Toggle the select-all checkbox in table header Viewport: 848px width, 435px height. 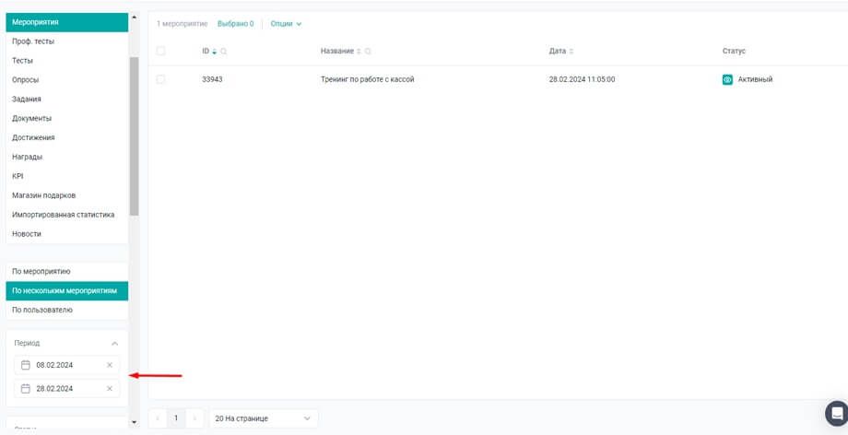[160, 52]
